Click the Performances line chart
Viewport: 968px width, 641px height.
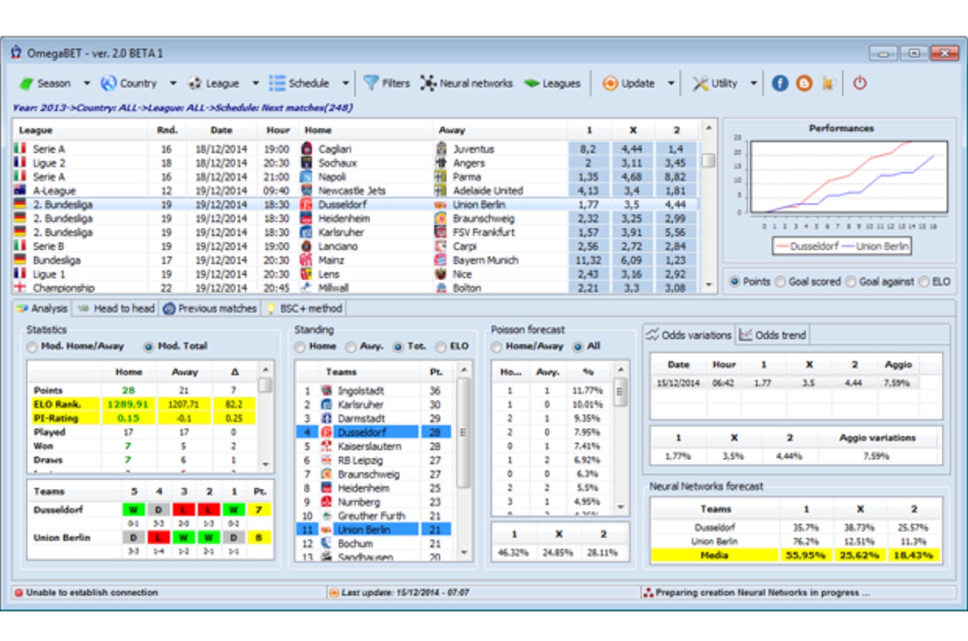coord(849,176)
